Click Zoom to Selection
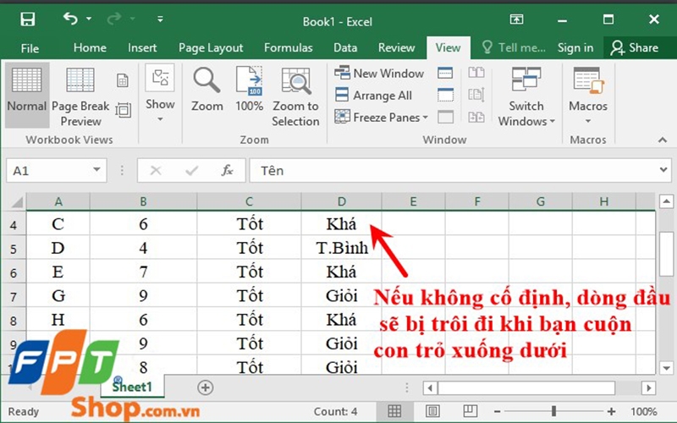The image size is (677, 423). 295,96
